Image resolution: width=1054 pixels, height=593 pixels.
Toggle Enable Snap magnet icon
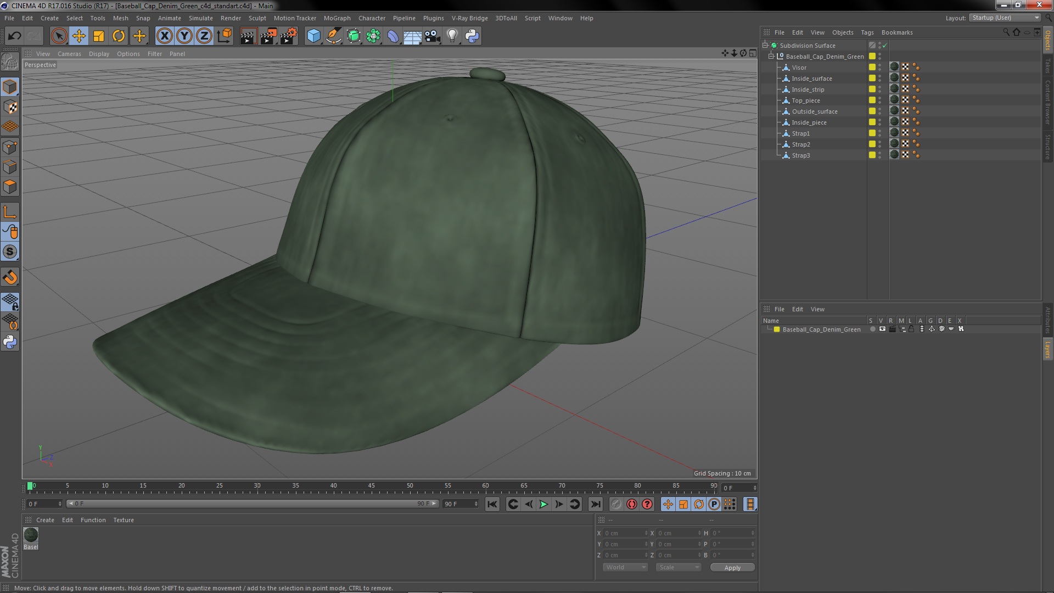[x=10, y=277]
